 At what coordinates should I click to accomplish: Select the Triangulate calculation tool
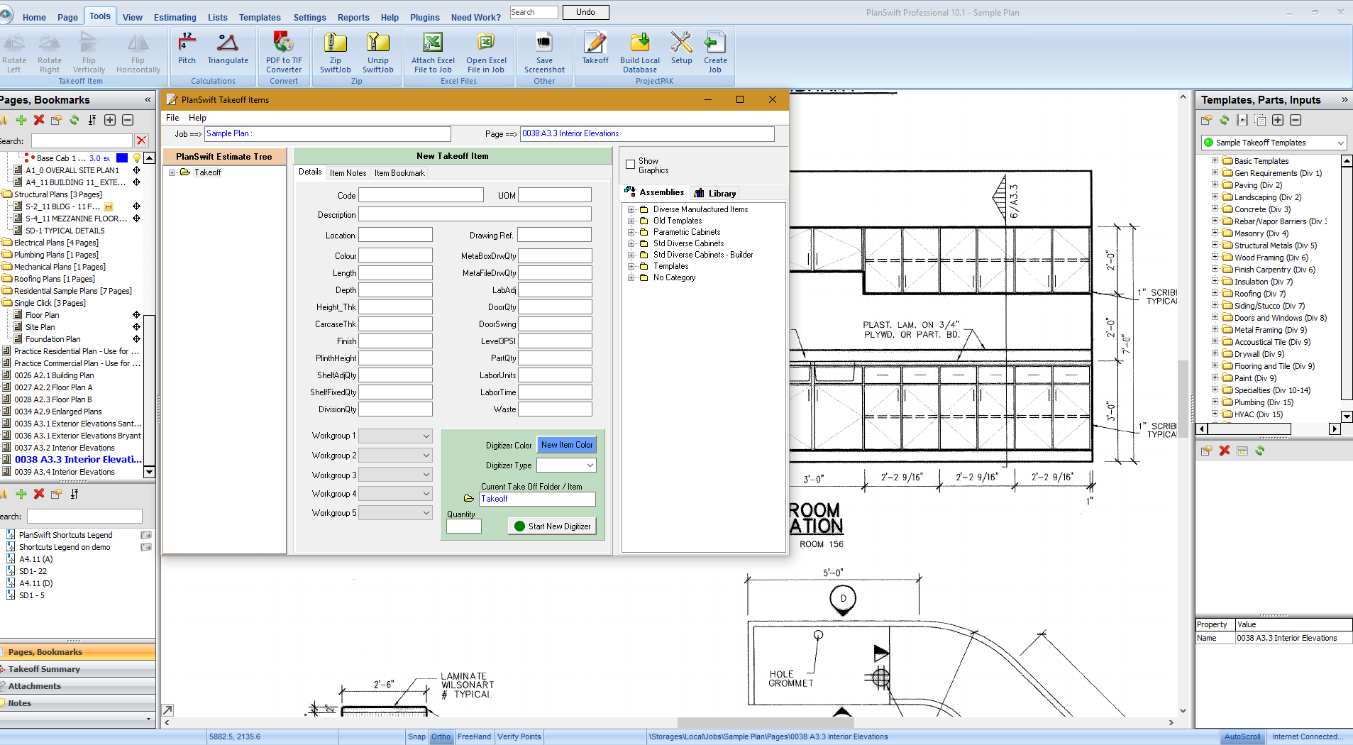tap(227, 50)
